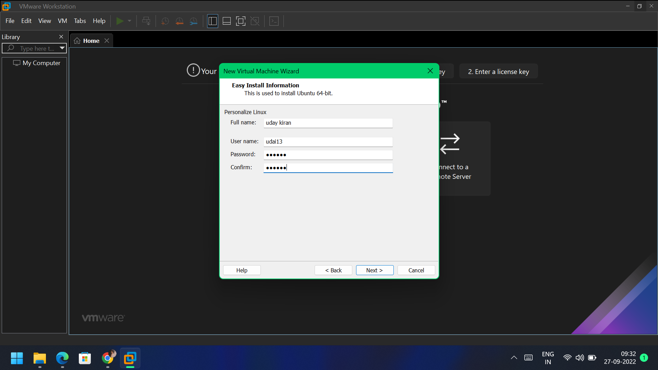Click the Full name input field
The height and width of the screenshot is (370, 658).
(x=328, y=123)
